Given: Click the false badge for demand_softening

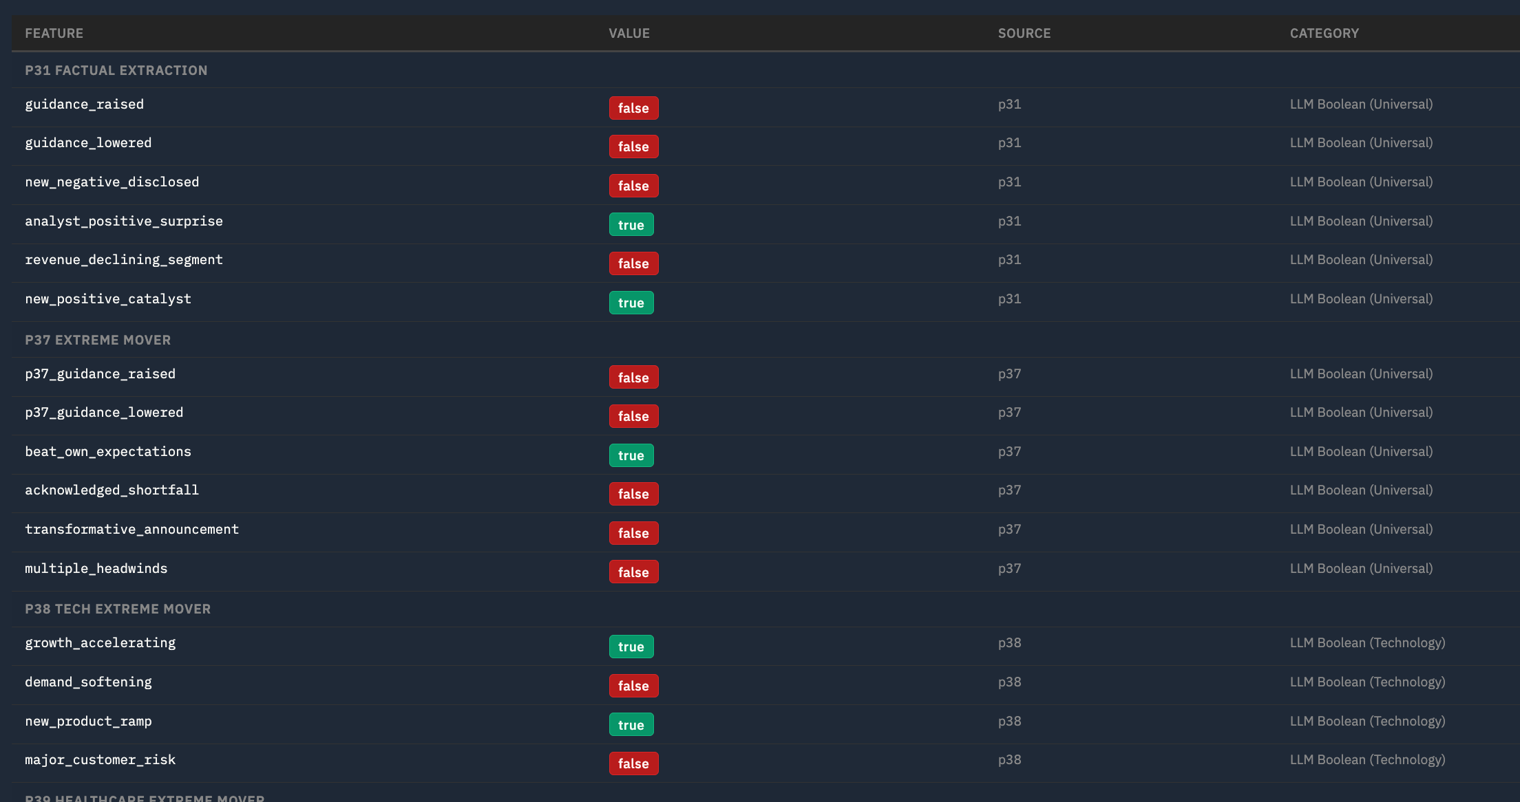Looking at the screenshot, I should pyautogui.click(x=633, y=686).
